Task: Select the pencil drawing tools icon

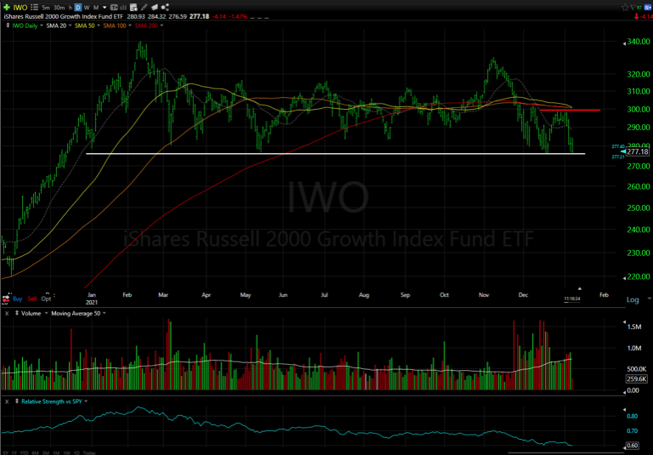Action: (x=144, y=7)
